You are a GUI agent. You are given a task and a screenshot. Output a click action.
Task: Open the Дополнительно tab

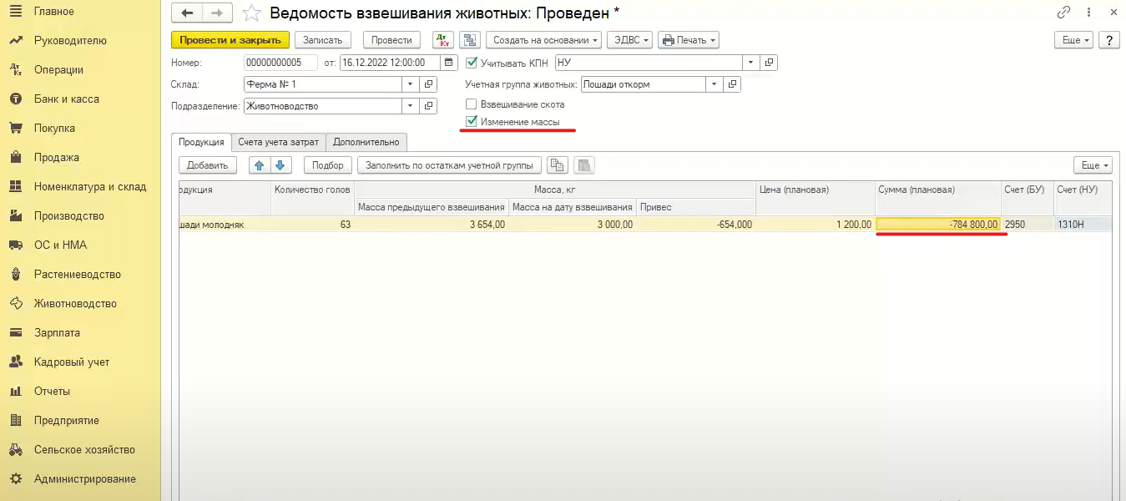coord(366,143)
